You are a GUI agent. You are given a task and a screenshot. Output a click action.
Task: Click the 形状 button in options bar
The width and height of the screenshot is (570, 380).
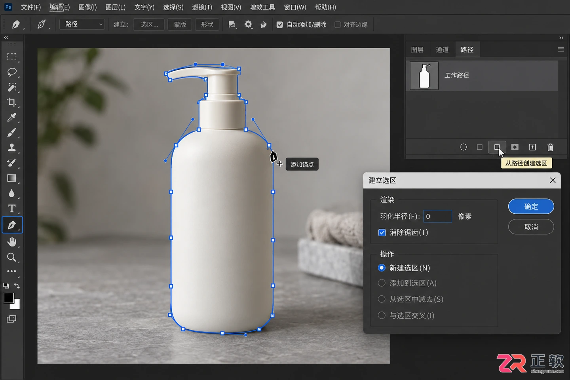[207, 25]
